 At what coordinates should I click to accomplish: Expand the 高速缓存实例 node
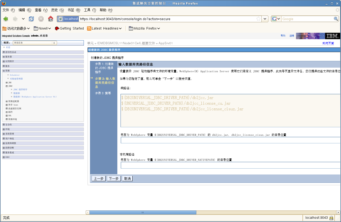click(x=7, y=108)
